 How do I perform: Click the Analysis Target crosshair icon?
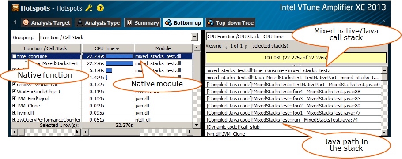tap(26, 23)
